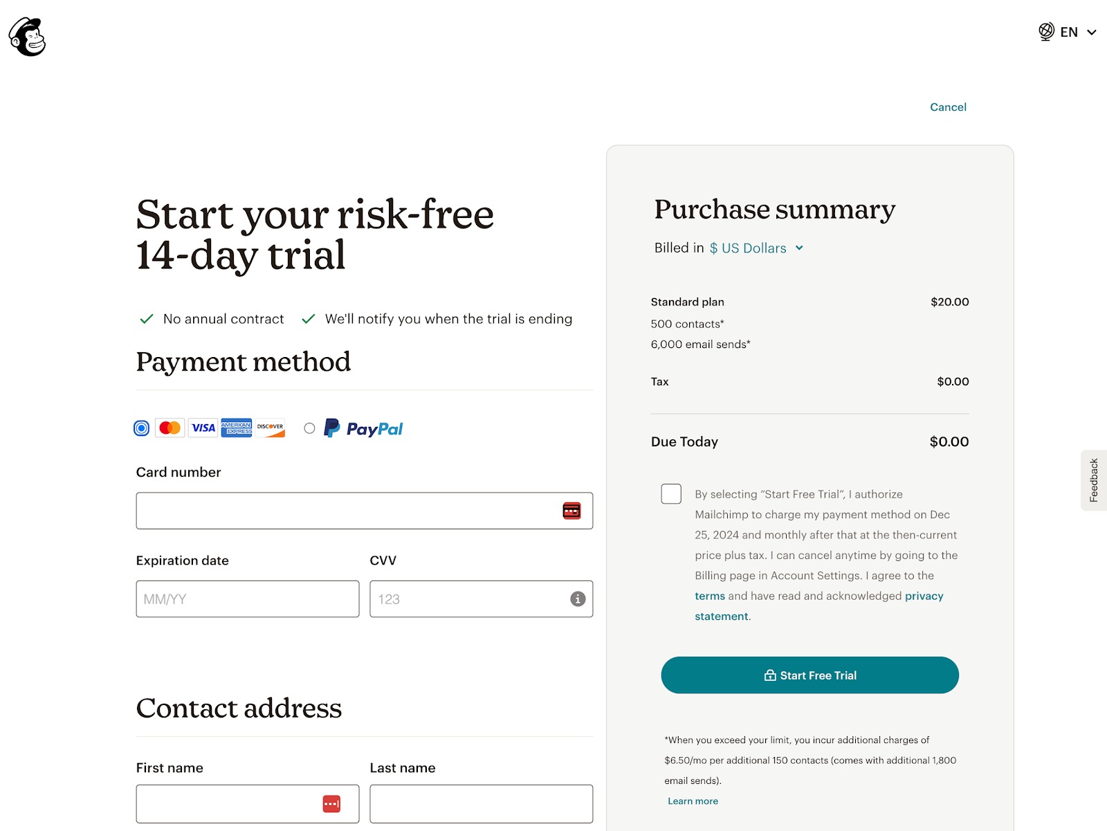Open the Feedback tab on the right edge

click(1093, 480)
